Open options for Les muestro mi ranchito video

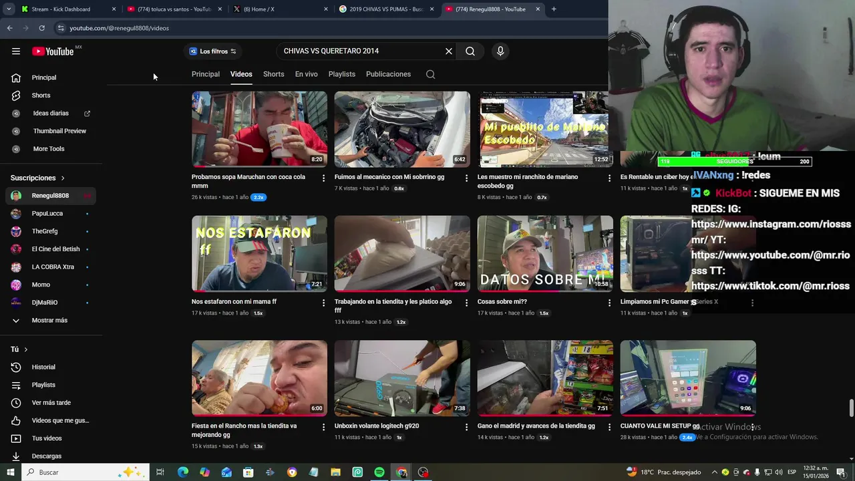609,178
